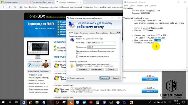Open Viber from taskbar

coord(105,102)
